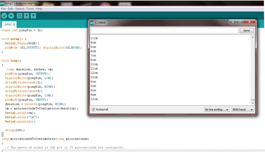Viewport: 265px width, 152px height.
Task: Open the No line ending dropdown
Action: [217, 110]
